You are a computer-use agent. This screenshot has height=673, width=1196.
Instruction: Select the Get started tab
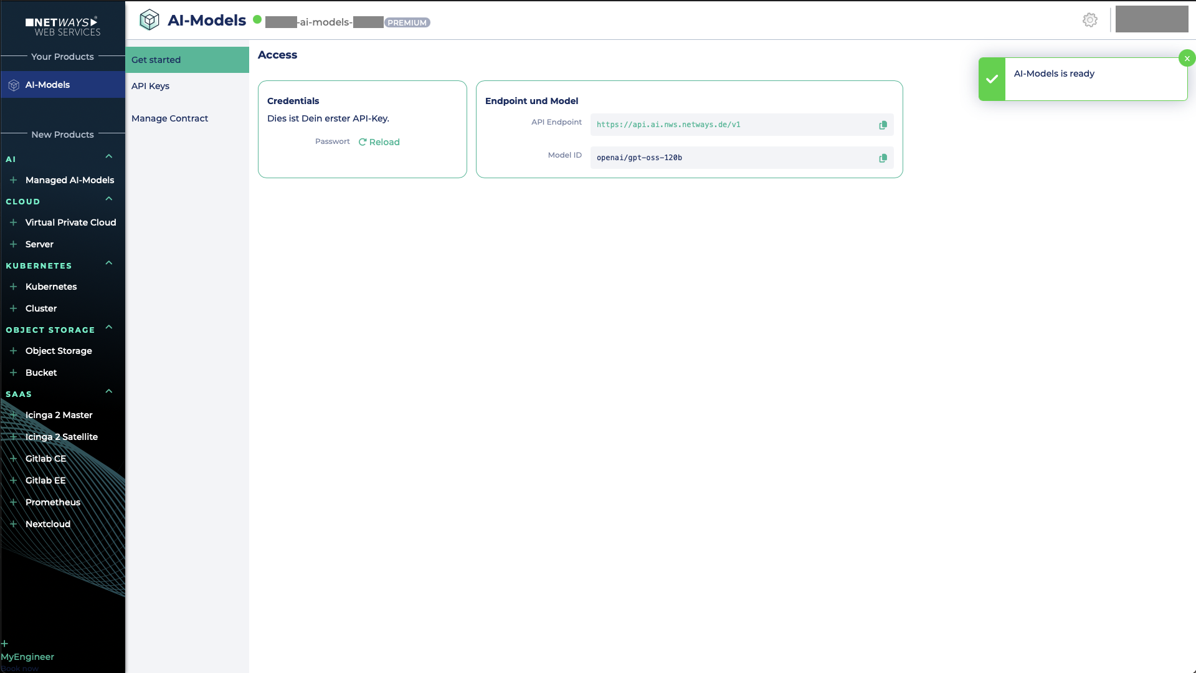pos(187,60)
